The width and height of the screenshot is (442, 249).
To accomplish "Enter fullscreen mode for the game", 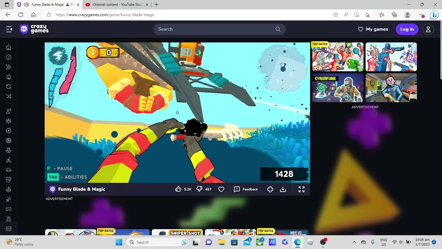I will [x=301, y=189].
